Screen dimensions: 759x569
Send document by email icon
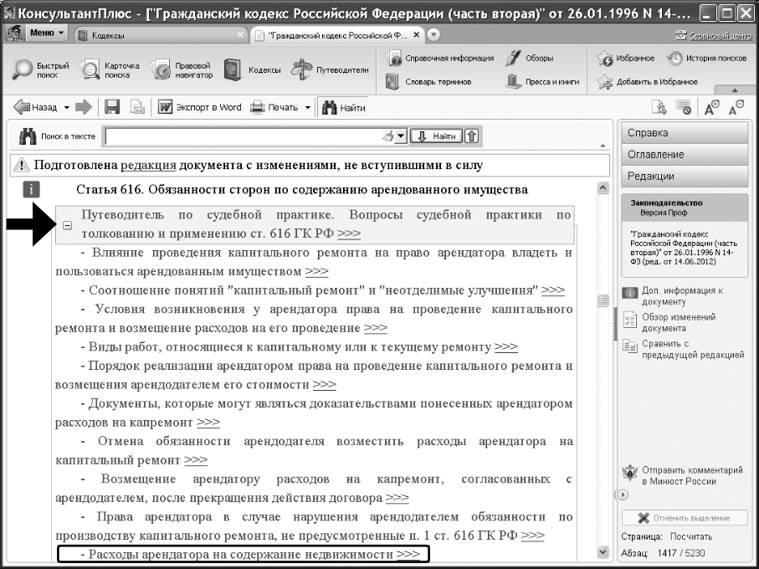(x=138, y=107)
